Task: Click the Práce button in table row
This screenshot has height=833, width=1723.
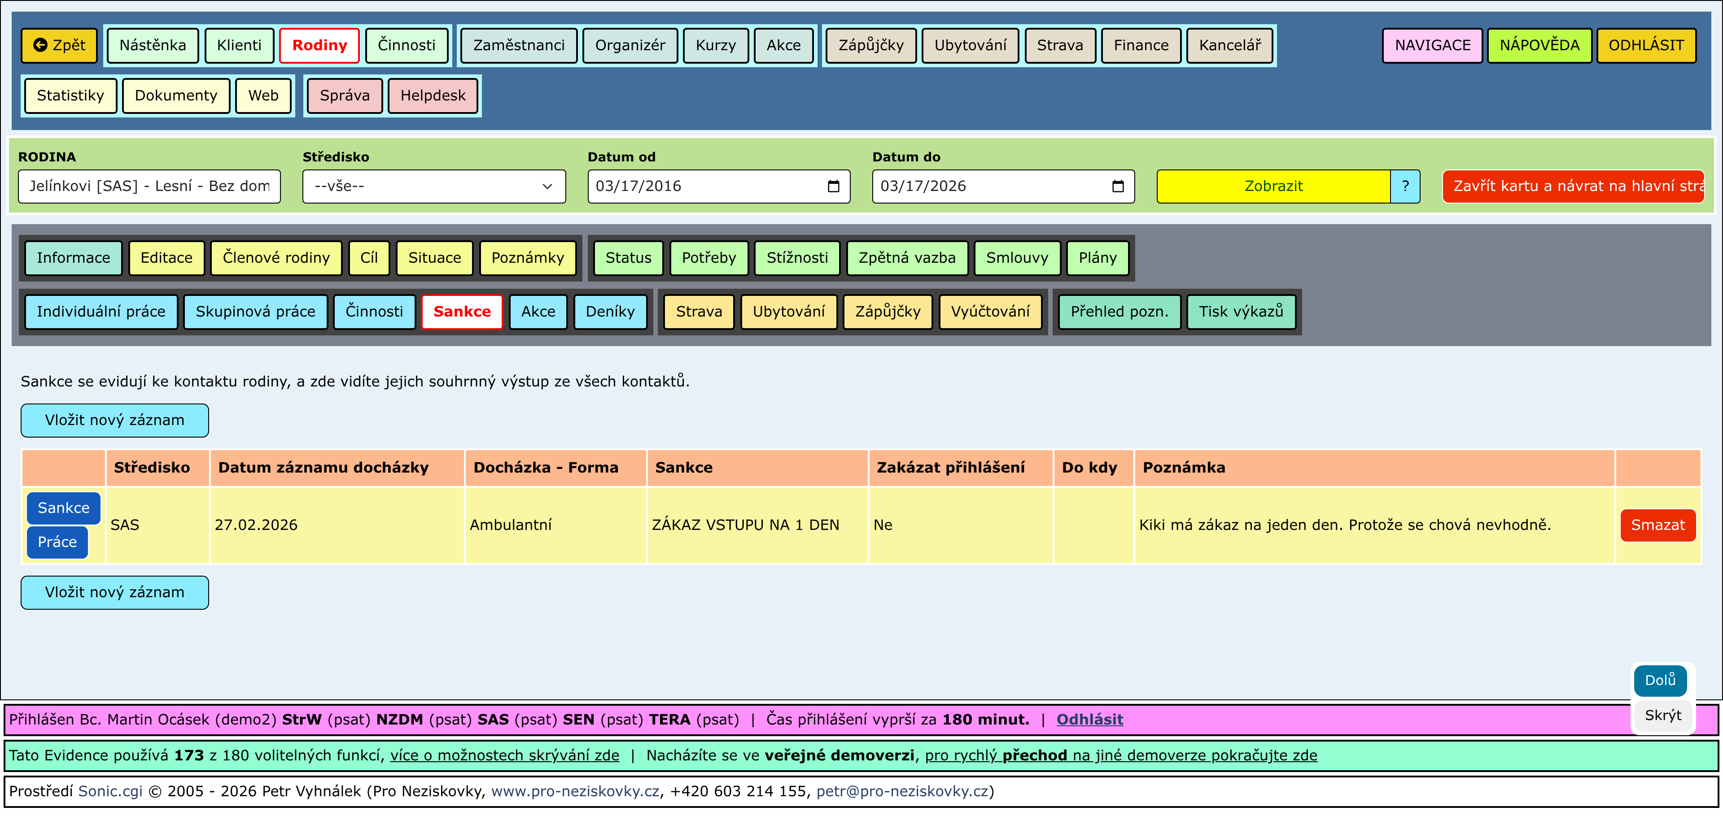Action: (57, 542)
